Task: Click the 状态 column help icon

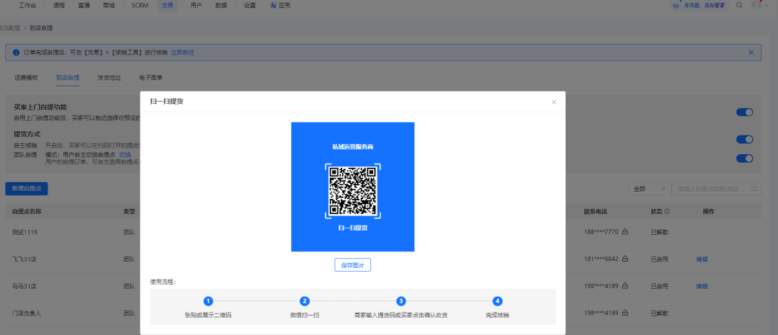Action: pyautogui.click(x=667, y=211)
